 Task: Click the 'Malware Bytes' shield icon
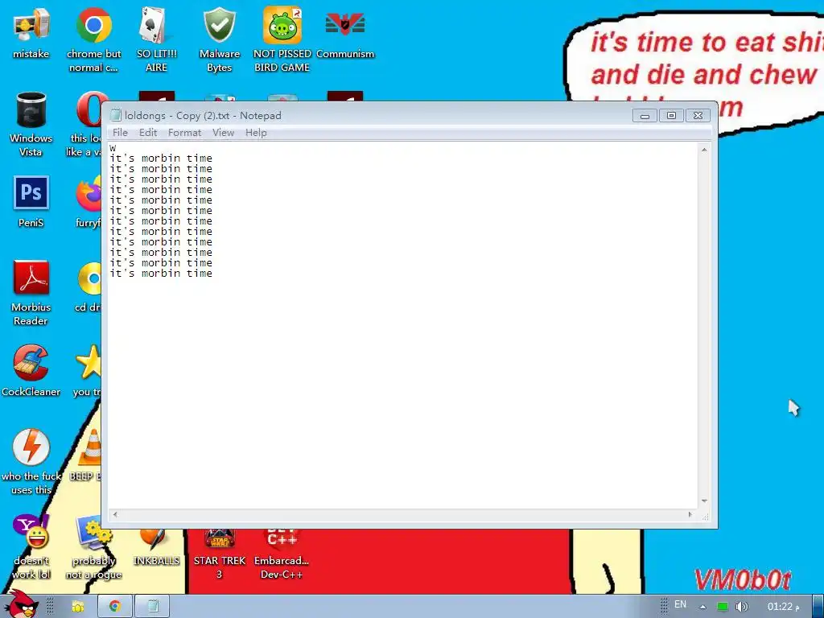[x=220, y=39]
